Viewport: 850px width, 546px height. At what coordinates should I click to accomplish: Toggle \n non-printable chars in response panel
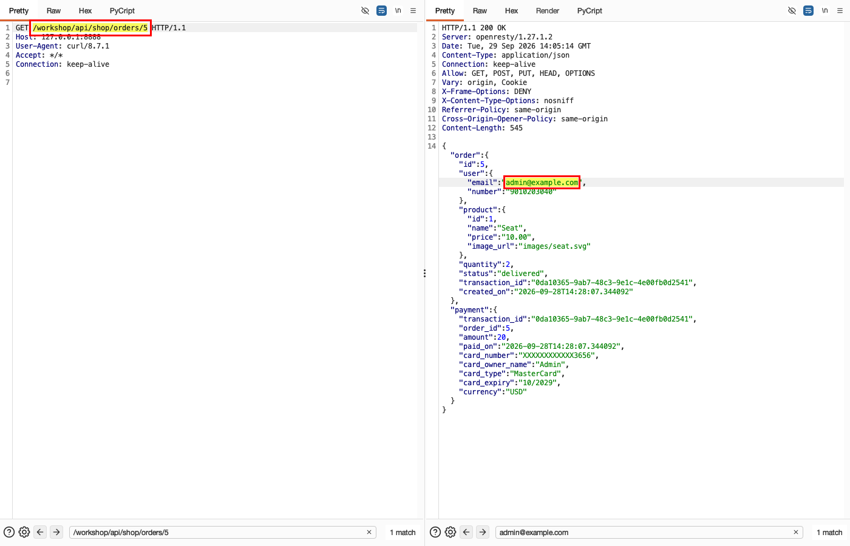(x=824, y=10)
